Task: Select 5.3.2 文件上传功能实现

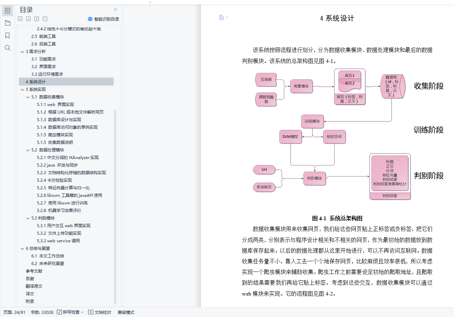Action: (59, 233)
